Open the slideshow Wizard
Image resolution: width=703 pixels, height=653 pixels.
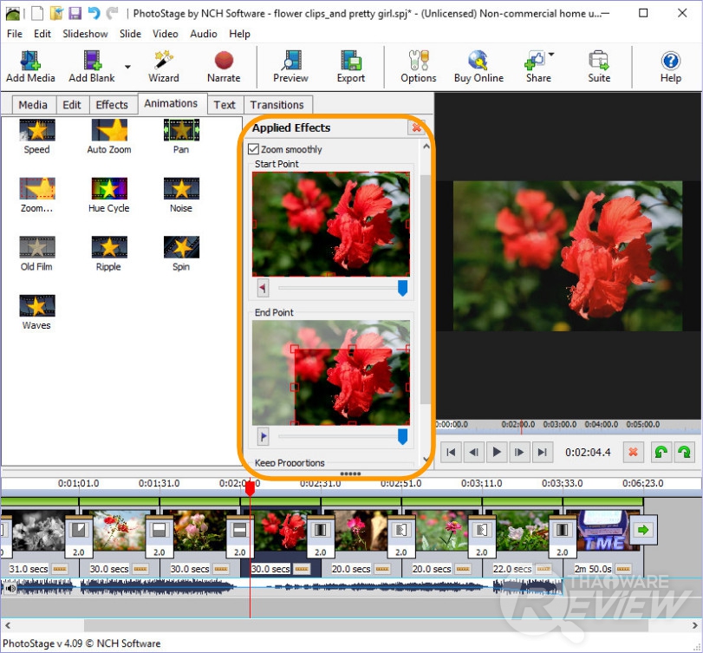pos(163,65)
